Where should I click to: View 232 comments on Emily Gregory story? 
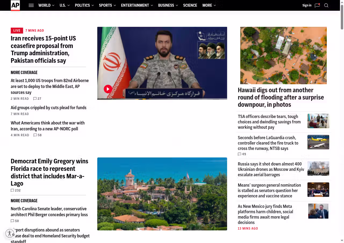(16, 190)
